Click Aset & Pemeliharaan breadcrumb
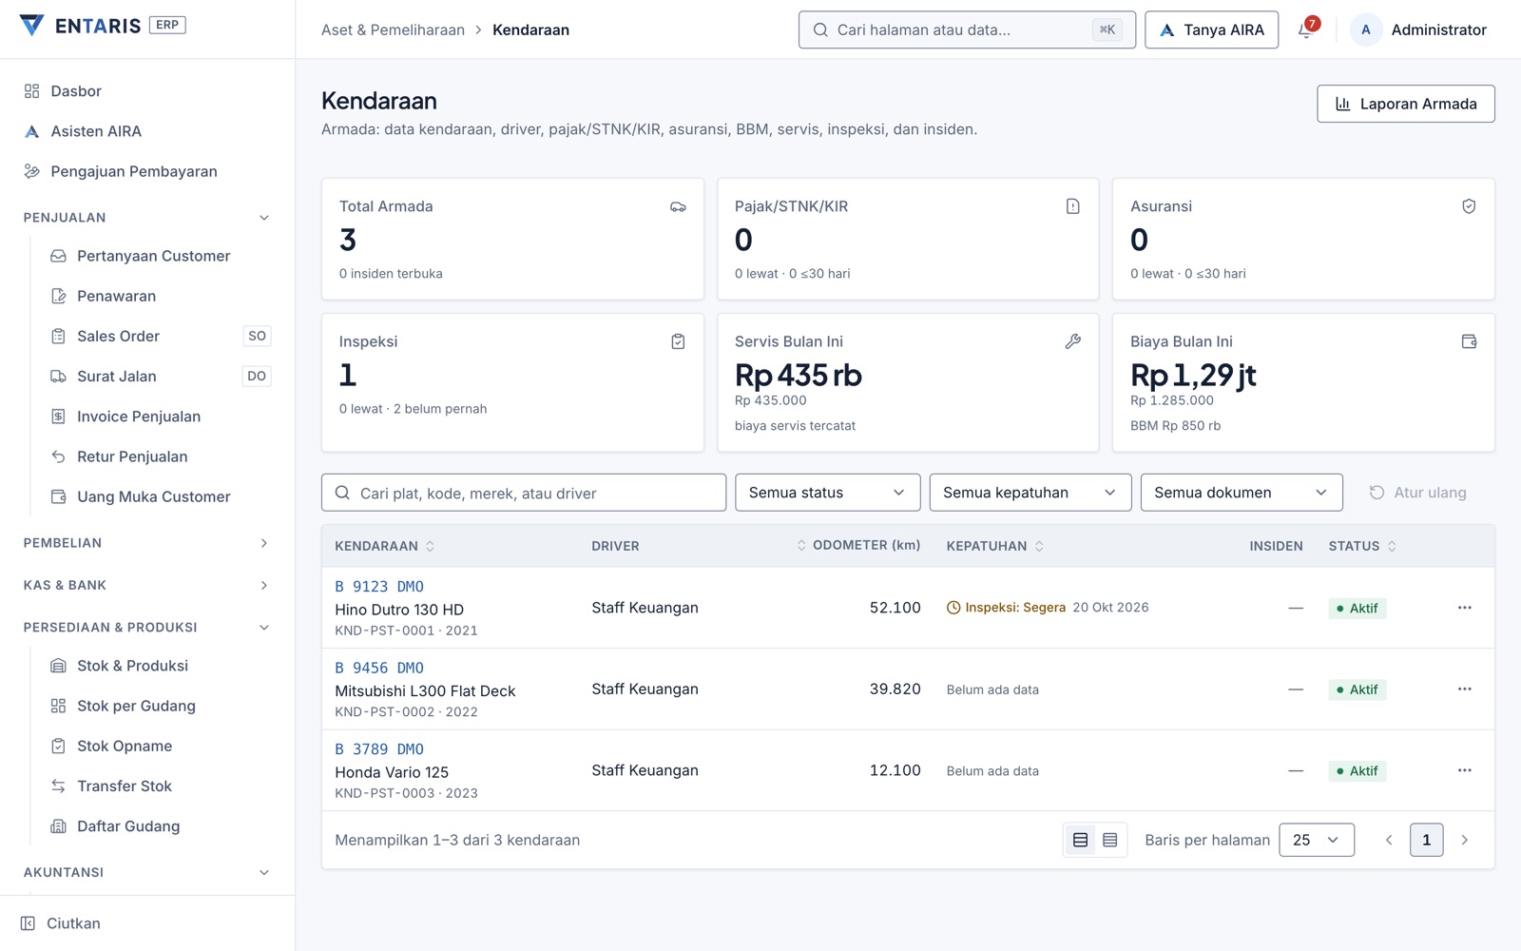Viewport: 1521px width, 951px height. tap(393, 29)
